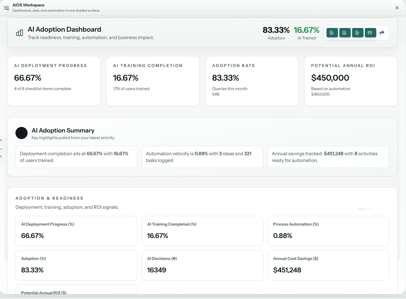This screenshot has height=299, width=406.
Task: Select the Process Automation (%) tile
Action: click(328, 231)
